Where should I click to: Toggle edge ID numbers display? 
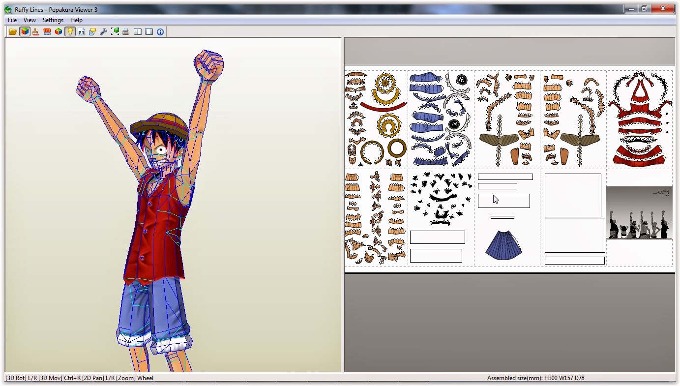pos(47,31)
